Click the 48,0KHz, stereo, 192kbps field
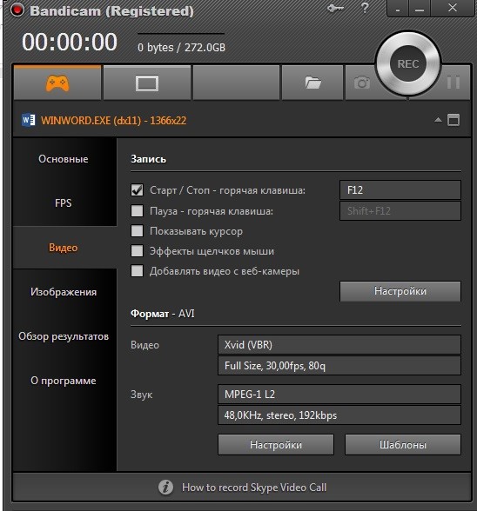This screenshot has height=511, width=477. (x=339, y=415)
